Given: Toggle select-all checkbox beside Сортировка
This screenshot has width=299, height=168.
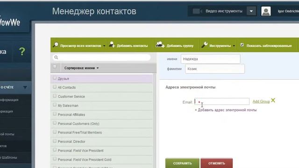Looking at the screenshot, I should tap(55, 66).
